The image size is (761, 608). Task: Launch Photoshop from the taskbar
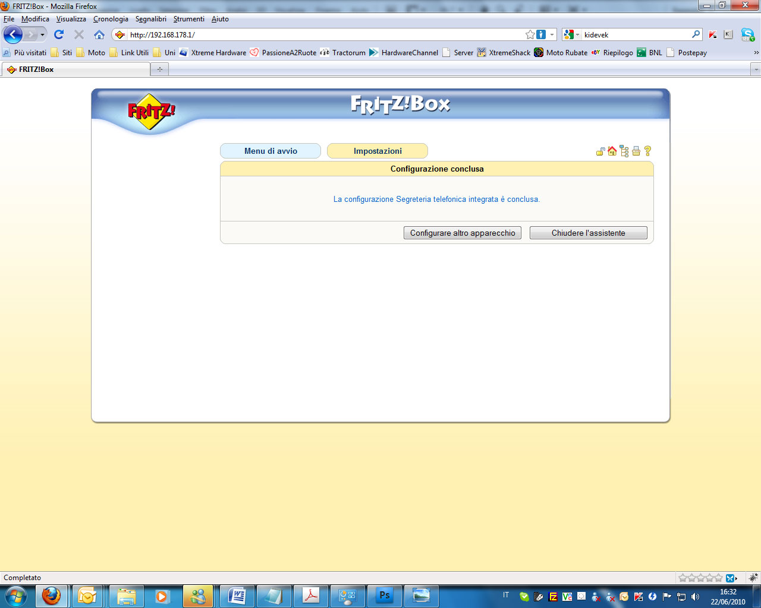click(385, 596)
